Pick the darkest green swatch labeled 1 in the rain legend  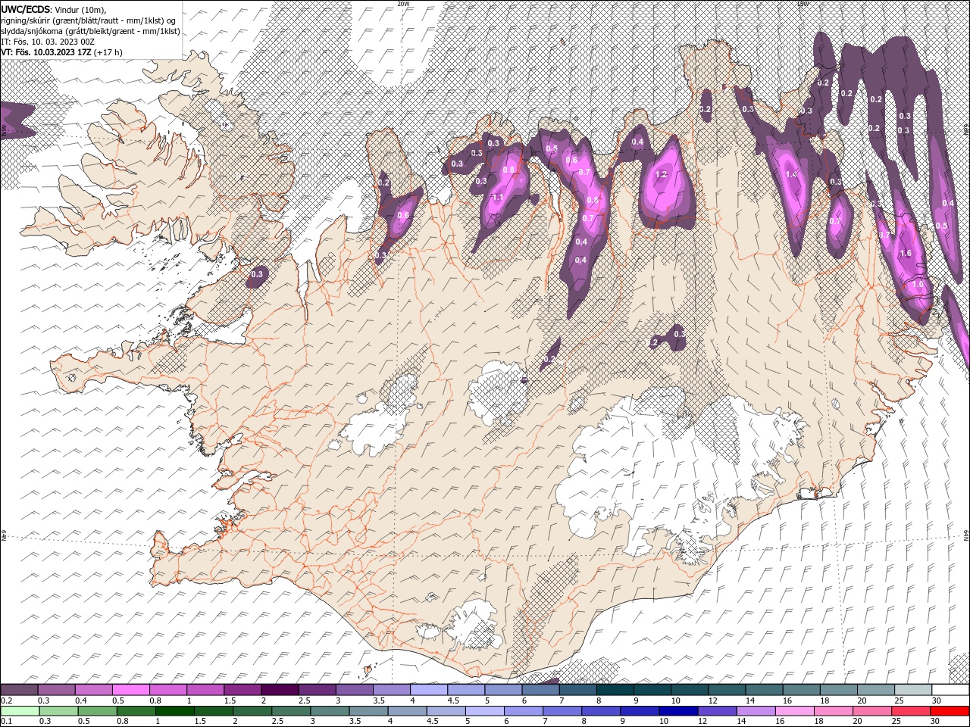[174, 711]
